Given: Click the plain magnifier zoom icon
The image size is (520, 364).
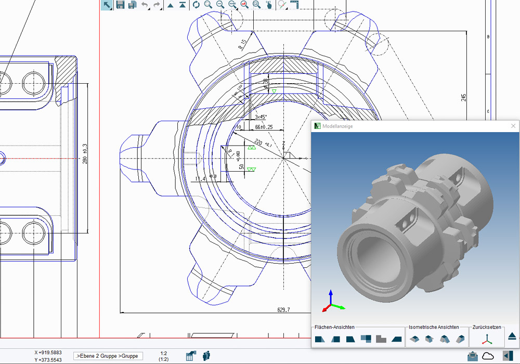Looking at the screenshot, I should (208, 5).
